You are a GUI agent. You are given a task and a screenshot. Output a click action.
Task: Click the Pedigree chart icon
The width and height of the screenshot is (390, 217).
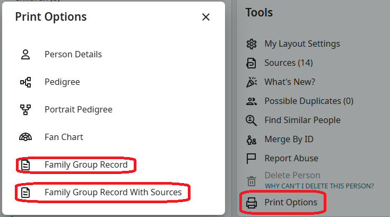tap(25, 82)
